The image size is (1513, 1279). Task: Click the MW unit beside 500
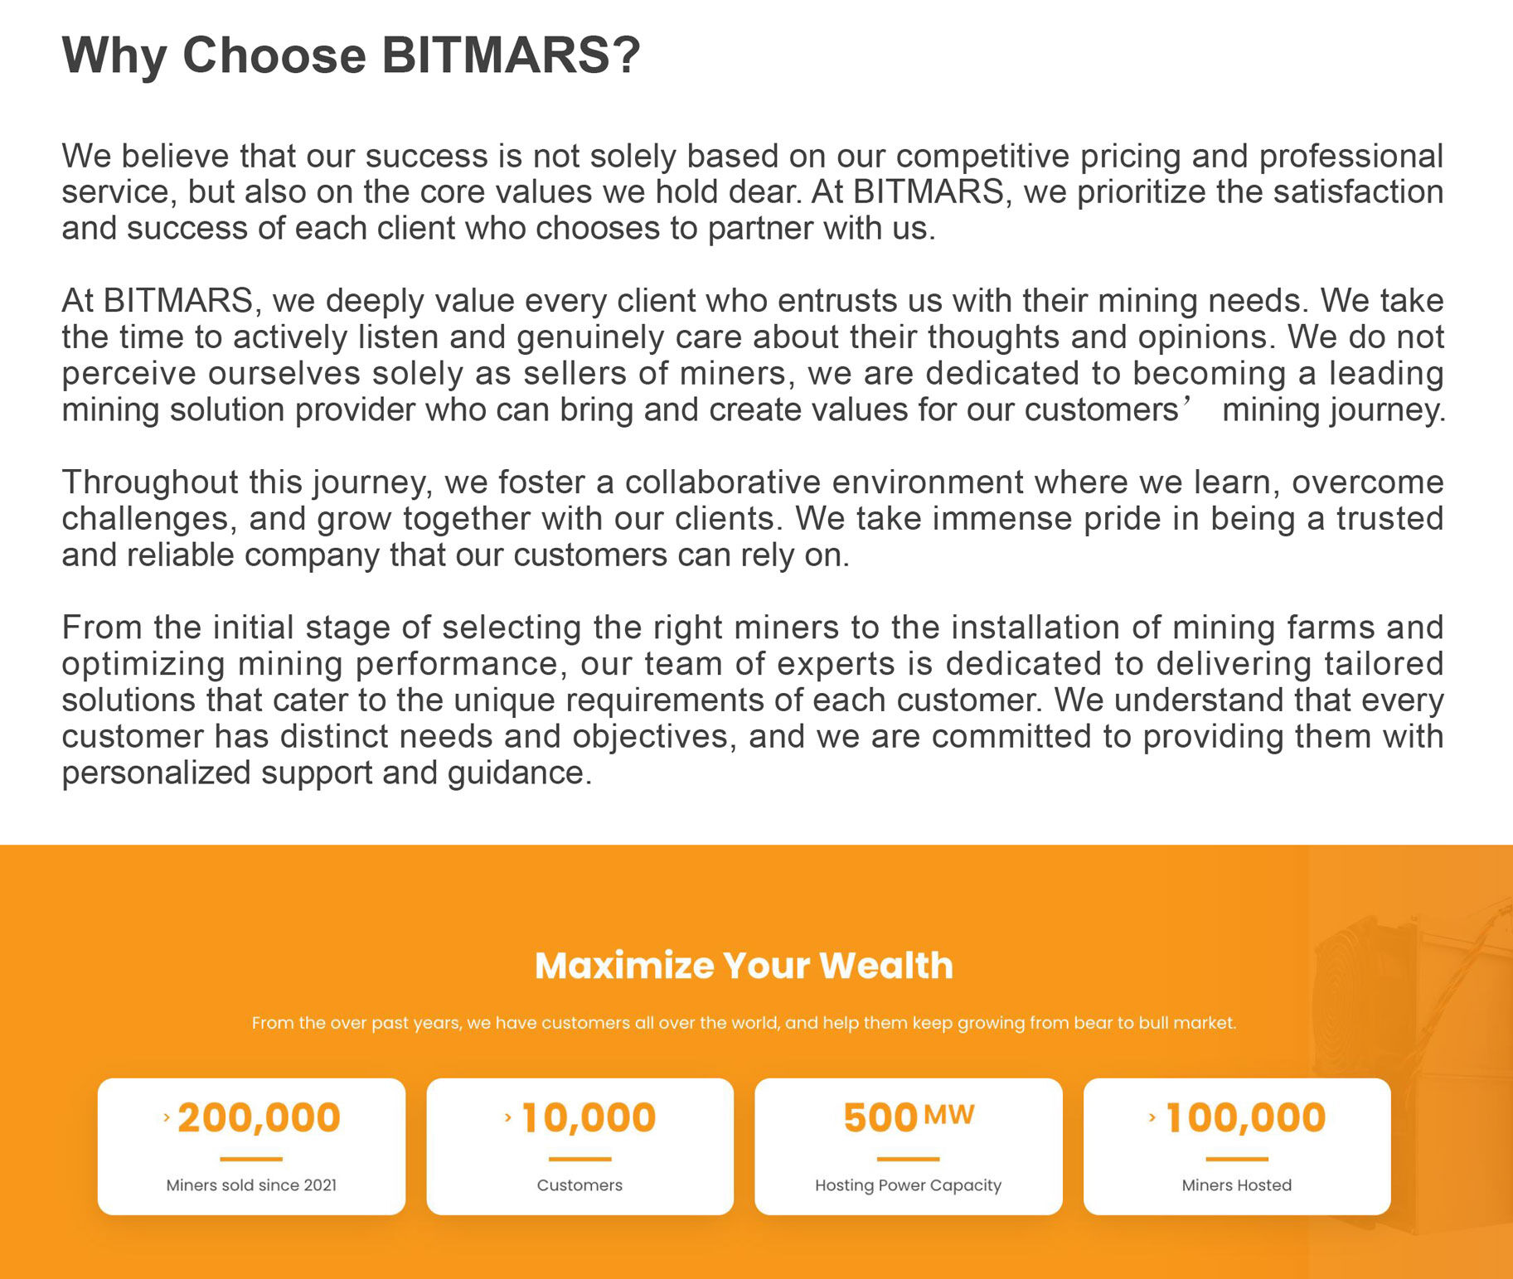(x=949, y=1114)
